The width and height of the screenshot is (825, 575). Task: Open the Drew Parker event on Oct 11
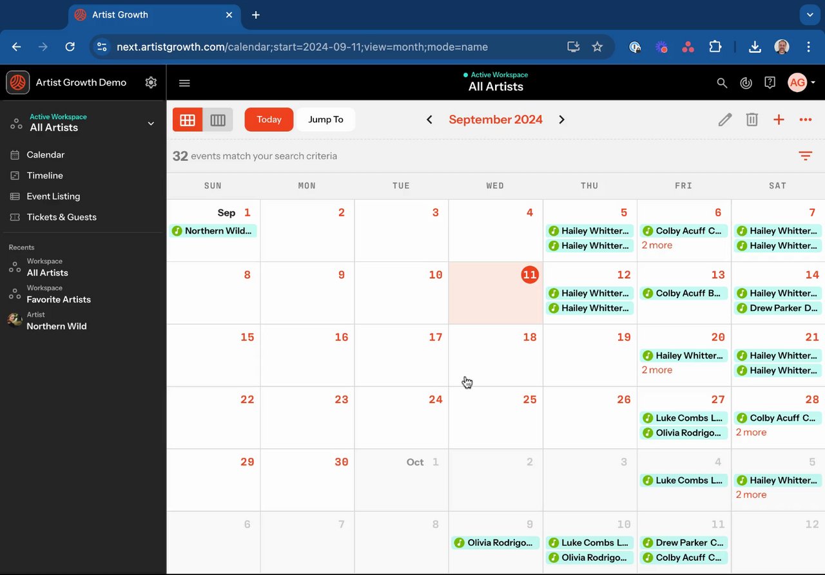684,543
